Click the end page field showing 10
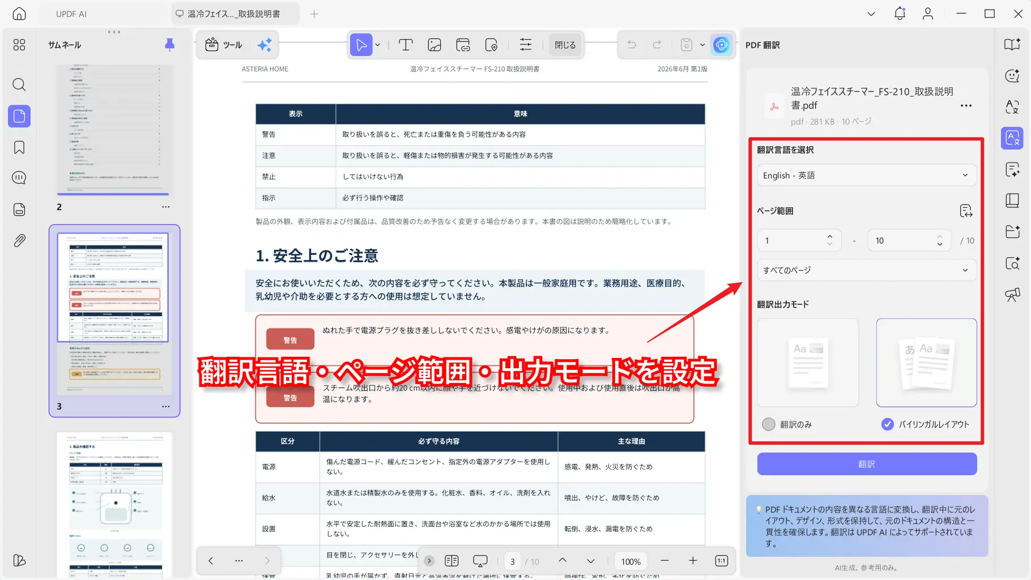 pyautogui.click(x=909, y=241)
